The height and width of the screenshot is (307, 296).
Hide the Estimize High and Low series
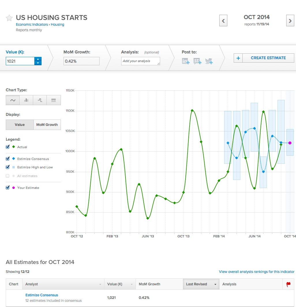pos(8,167)
